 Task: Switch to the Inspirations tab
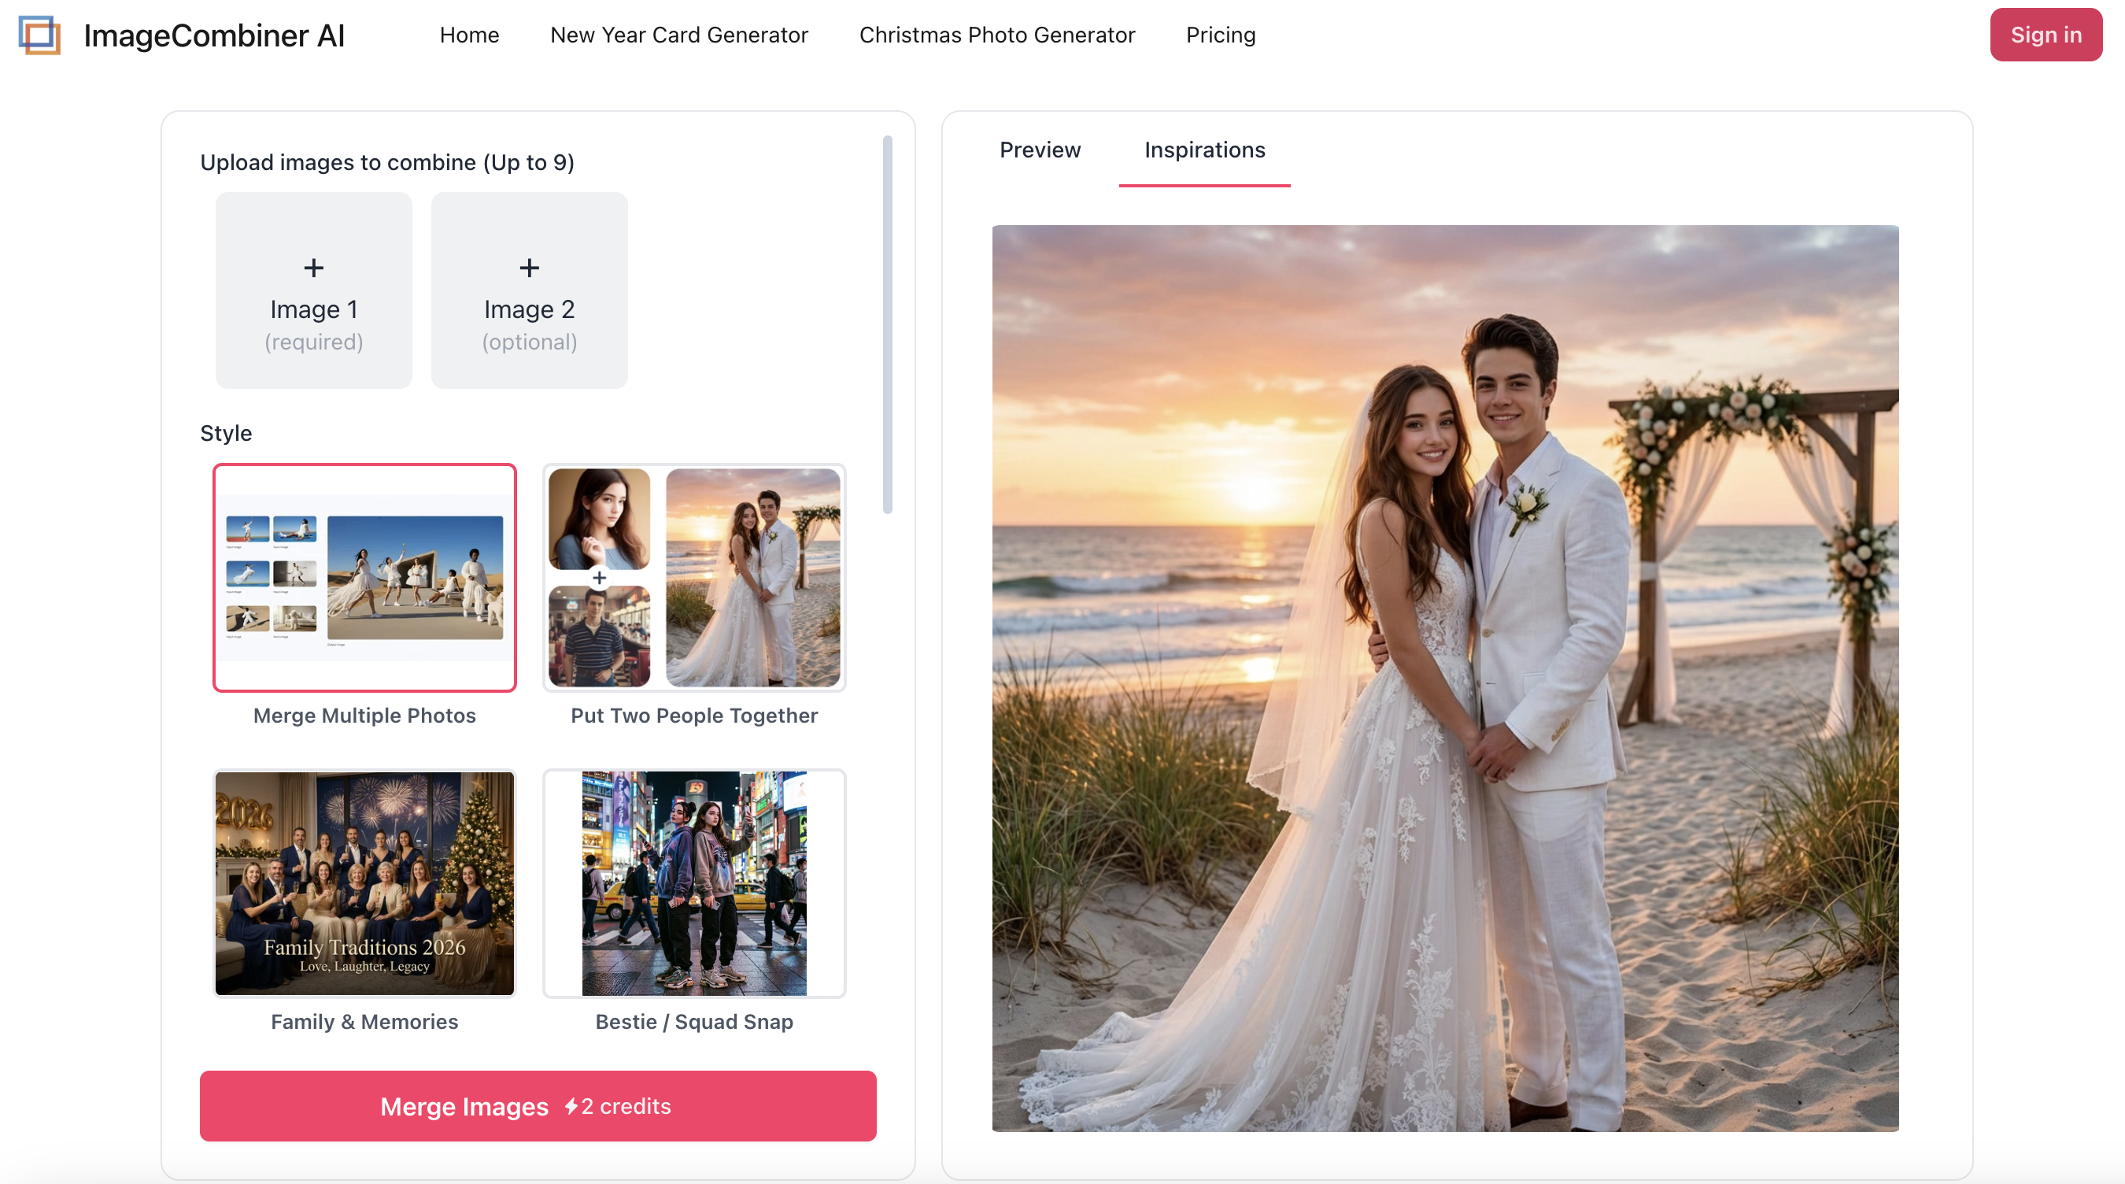1204,150
